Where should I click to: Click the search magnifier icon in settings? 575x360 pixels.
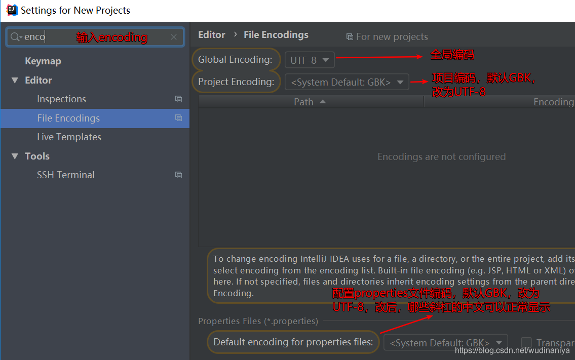point(15,36)
